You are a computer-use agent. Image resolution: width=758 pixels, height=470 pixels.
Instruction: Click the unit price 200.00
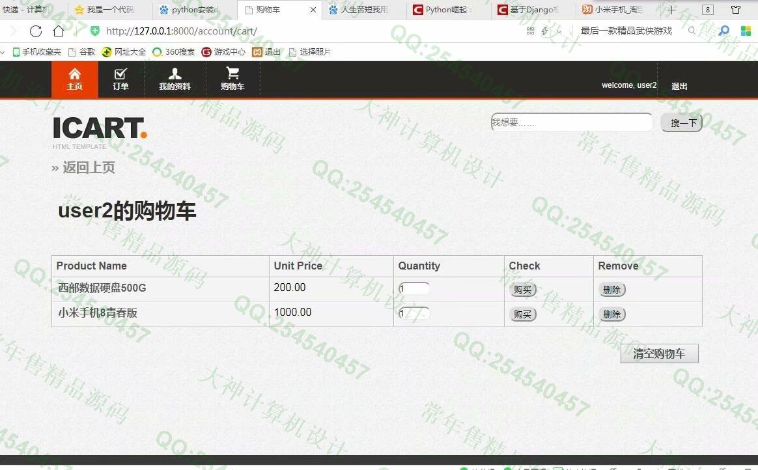tap(290, 288)
